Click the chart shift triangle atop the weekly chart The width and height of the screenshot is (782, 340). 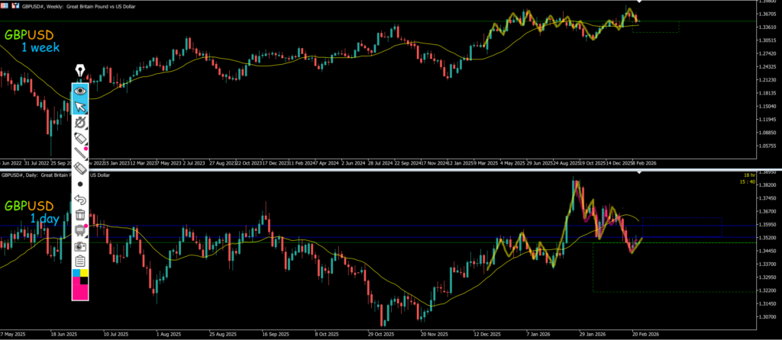click(x=638, y=5)
